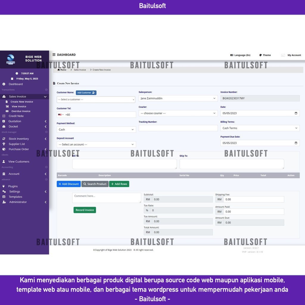Click the Create New Invoice file icon
This screenshot has width=305, height=305.
click(x=7, y=102)
